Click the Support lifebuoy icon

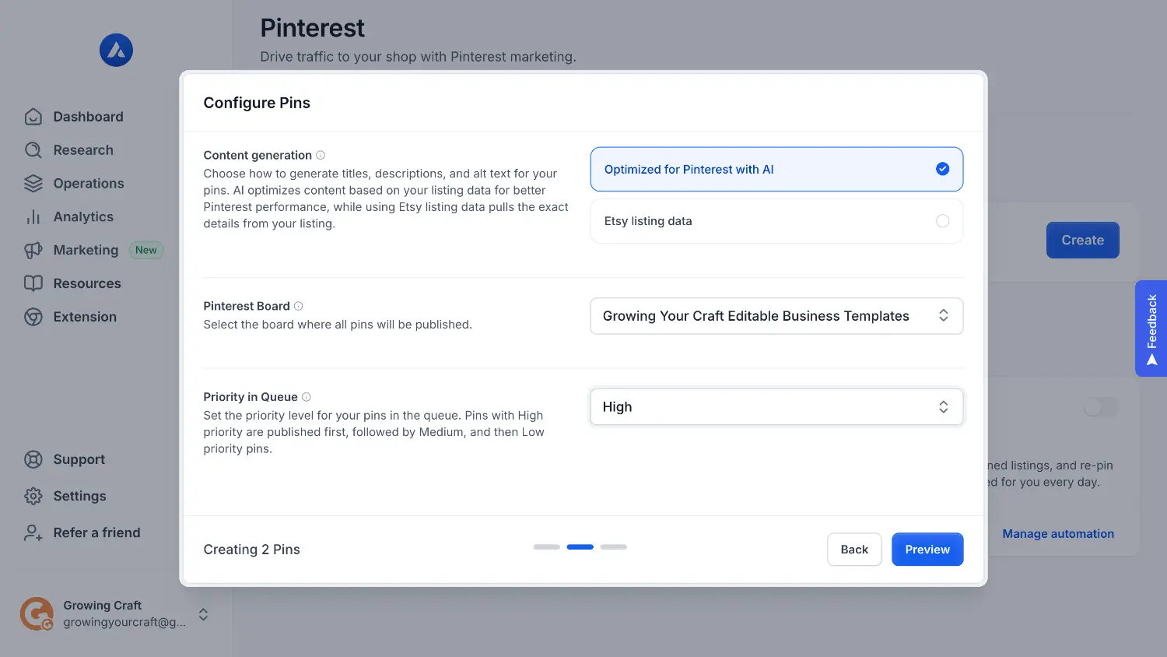(33, 459)
